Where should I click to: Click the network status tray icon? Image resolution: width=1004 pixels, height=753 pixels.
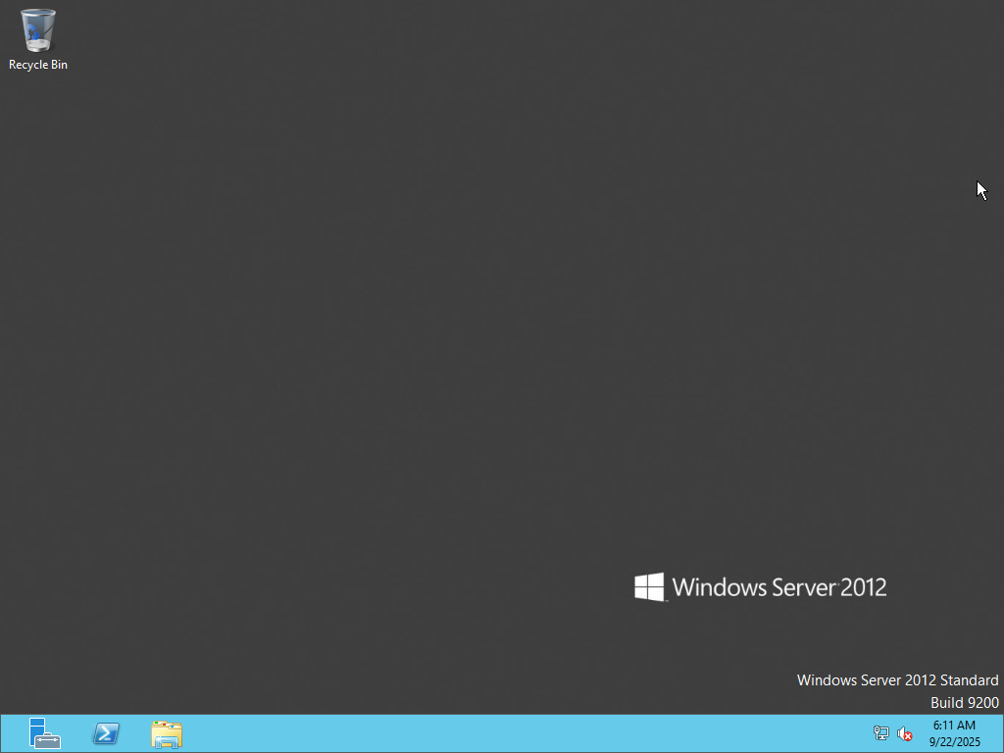(880, 733)
